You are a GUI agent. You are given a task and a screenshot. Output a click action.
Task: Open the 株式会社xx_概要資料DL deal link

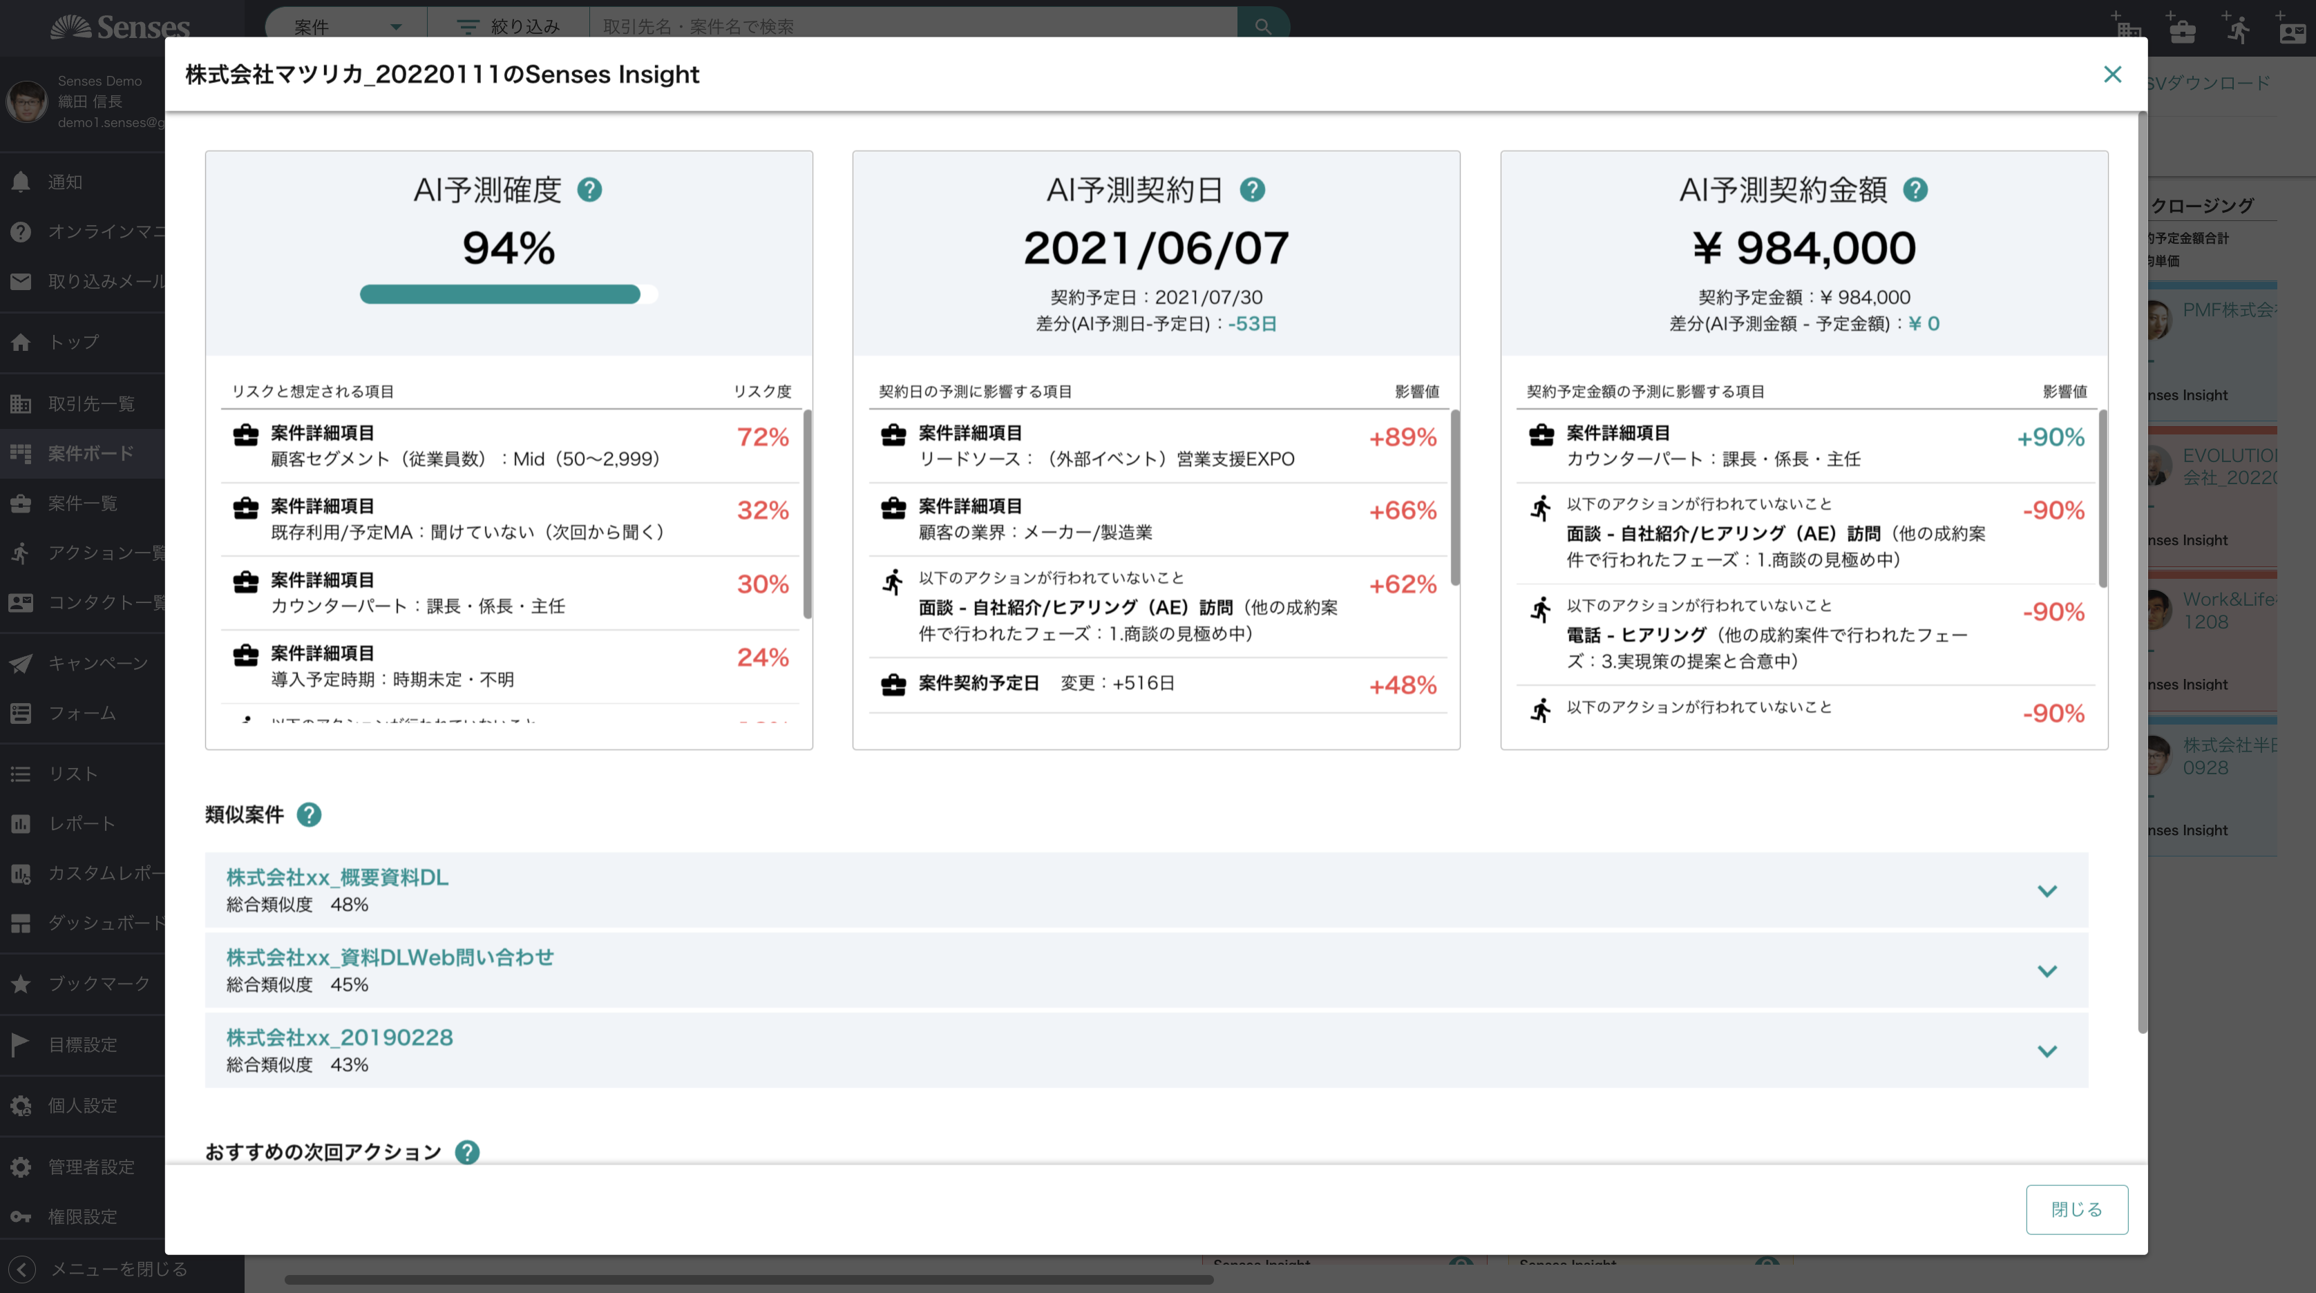pyautogui.click(x=337, y=877)
